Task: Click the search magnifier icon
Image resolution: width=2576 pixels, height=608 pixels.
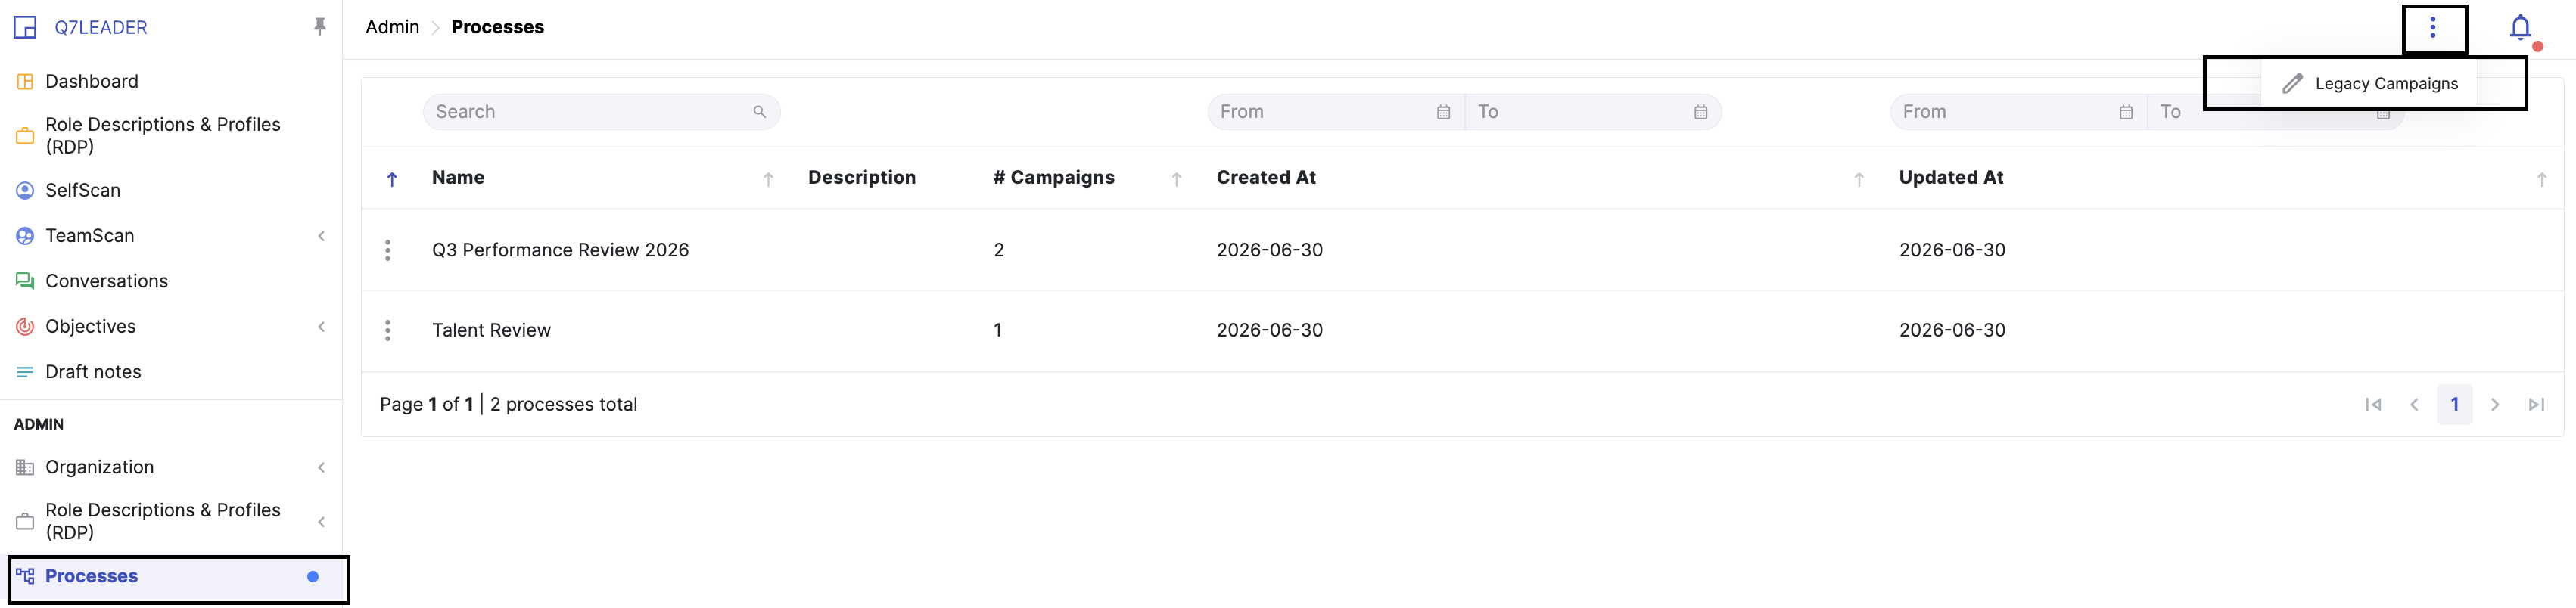Action: click(x=760, y=112)
